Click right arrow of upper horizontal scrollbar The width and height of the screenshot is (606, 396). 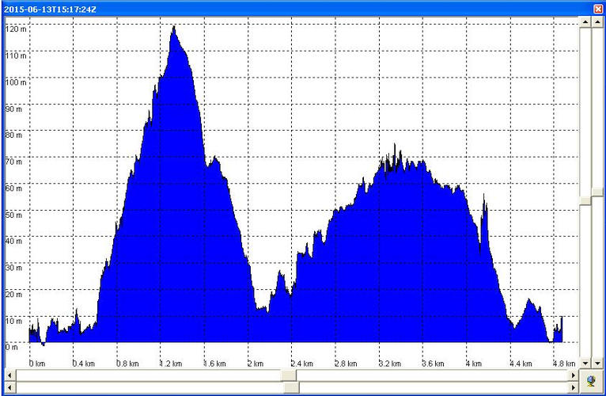pos(574,375)
